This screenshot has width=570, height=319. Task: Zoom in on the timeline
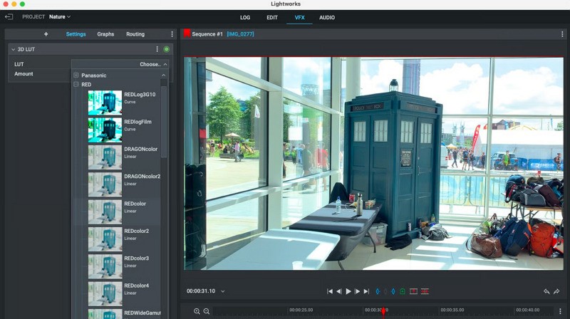[x=197, y=311]
